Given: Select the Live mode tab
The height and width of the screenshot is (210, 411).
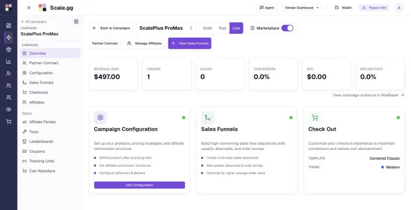Looking at the screenshot, I should (x=236, y=28).
